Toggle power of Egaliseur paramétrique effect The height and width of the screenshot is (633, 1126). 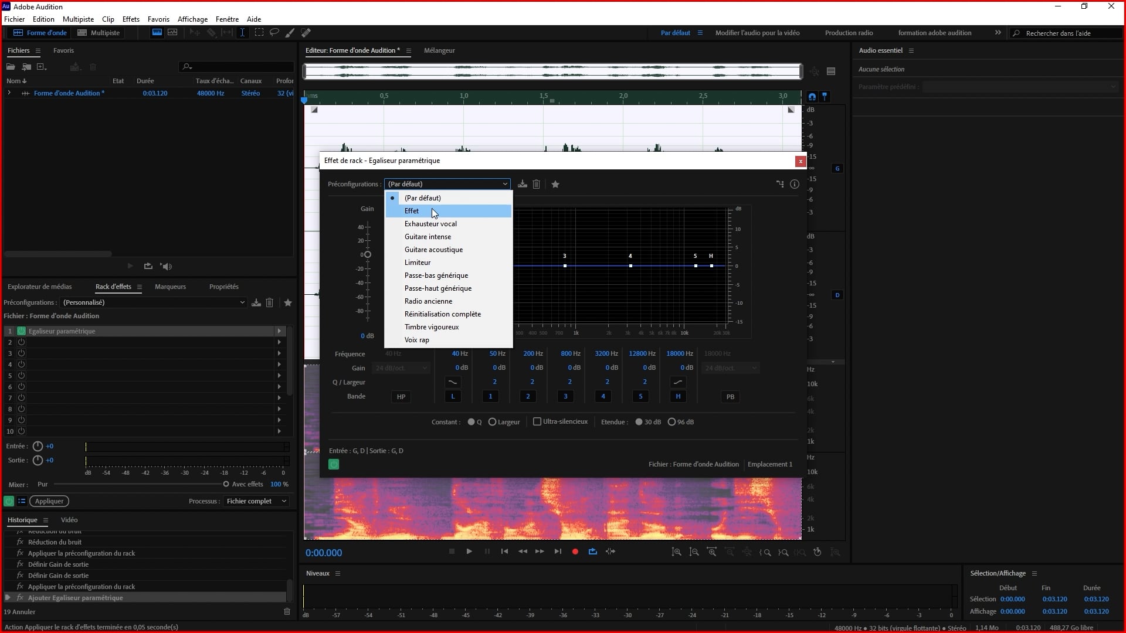(21, 331)
